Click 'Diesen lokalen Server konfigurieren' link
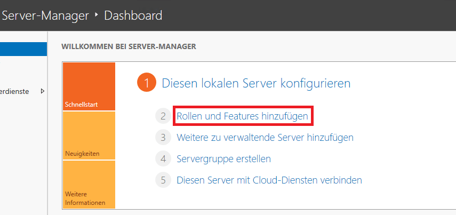Screen dimensions: 456x215 point(256,83)
